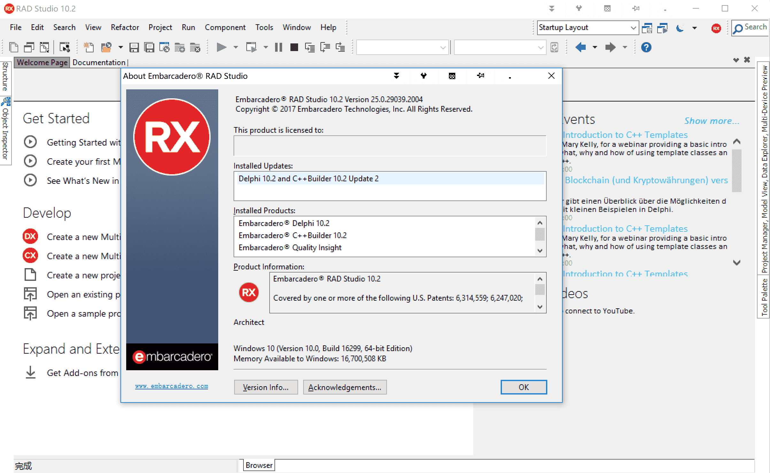Click the View Form toolbar icon

tap(29, 47)
